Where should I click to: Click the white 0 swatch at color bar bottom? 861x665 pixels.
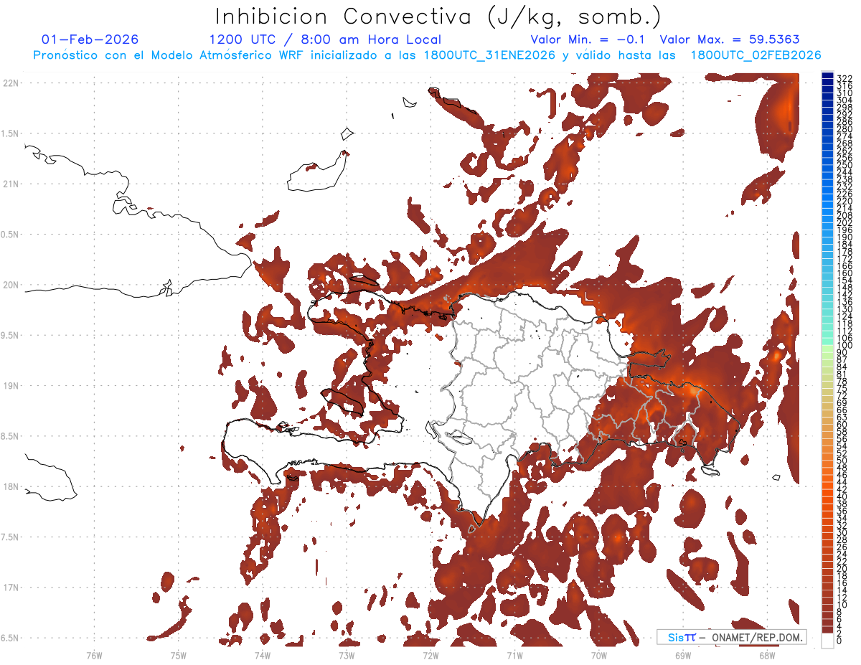point(828,641)
